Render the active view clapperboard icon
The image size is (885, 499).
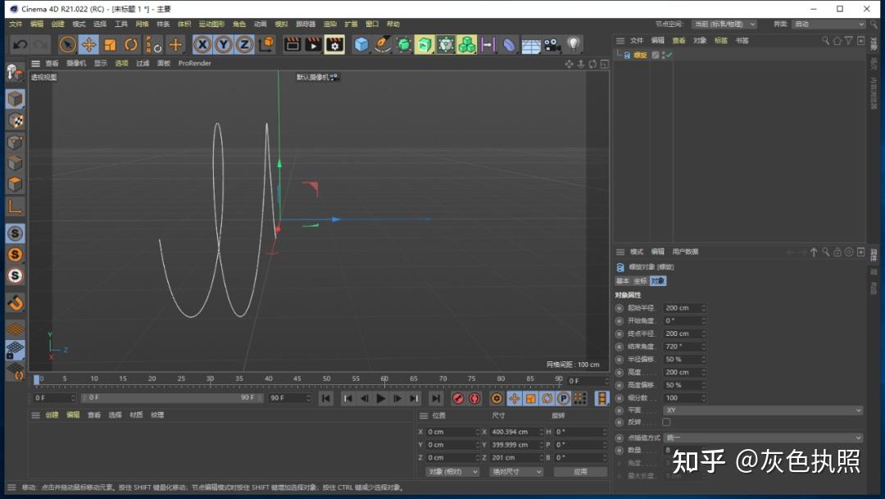(293, 44)
